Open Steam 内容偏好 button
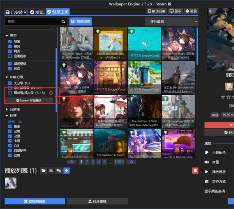Image resolution: width=234 pixels, height=209 pixels. [x=28, y=100]
